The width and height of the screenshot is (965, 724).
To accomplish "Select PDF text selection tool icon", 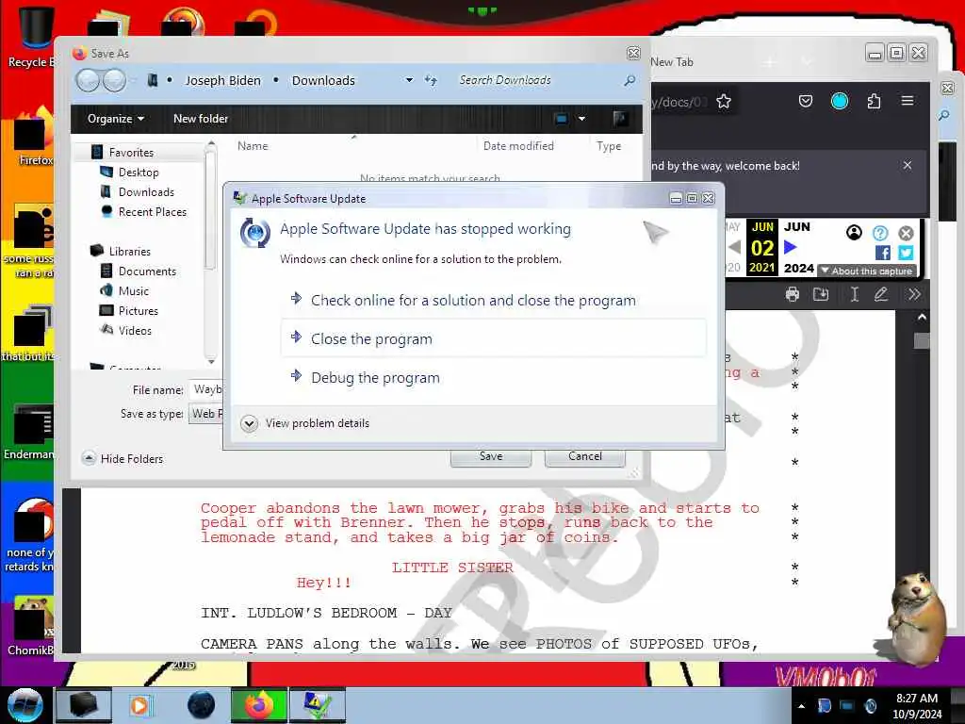I will pyautogui.click(x=854, y=294).
